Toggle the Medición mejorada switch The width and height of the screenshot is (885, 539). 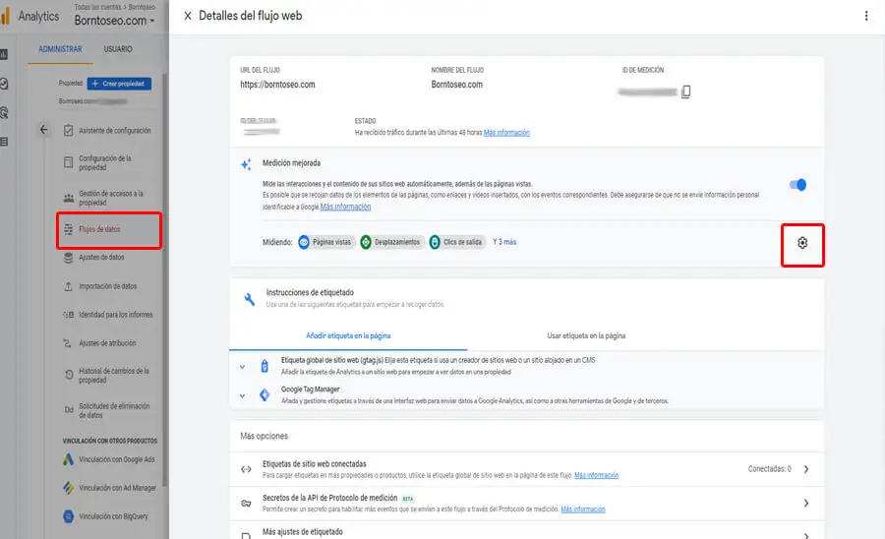[x=798, y=185]
